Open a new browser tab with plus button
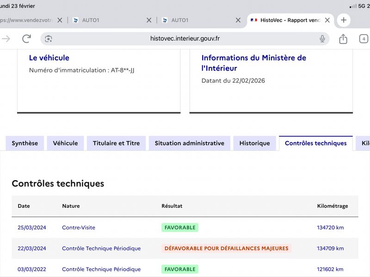The width and height of the screenshot is (370, 277). pyautogui.click(x=343, y=20)
